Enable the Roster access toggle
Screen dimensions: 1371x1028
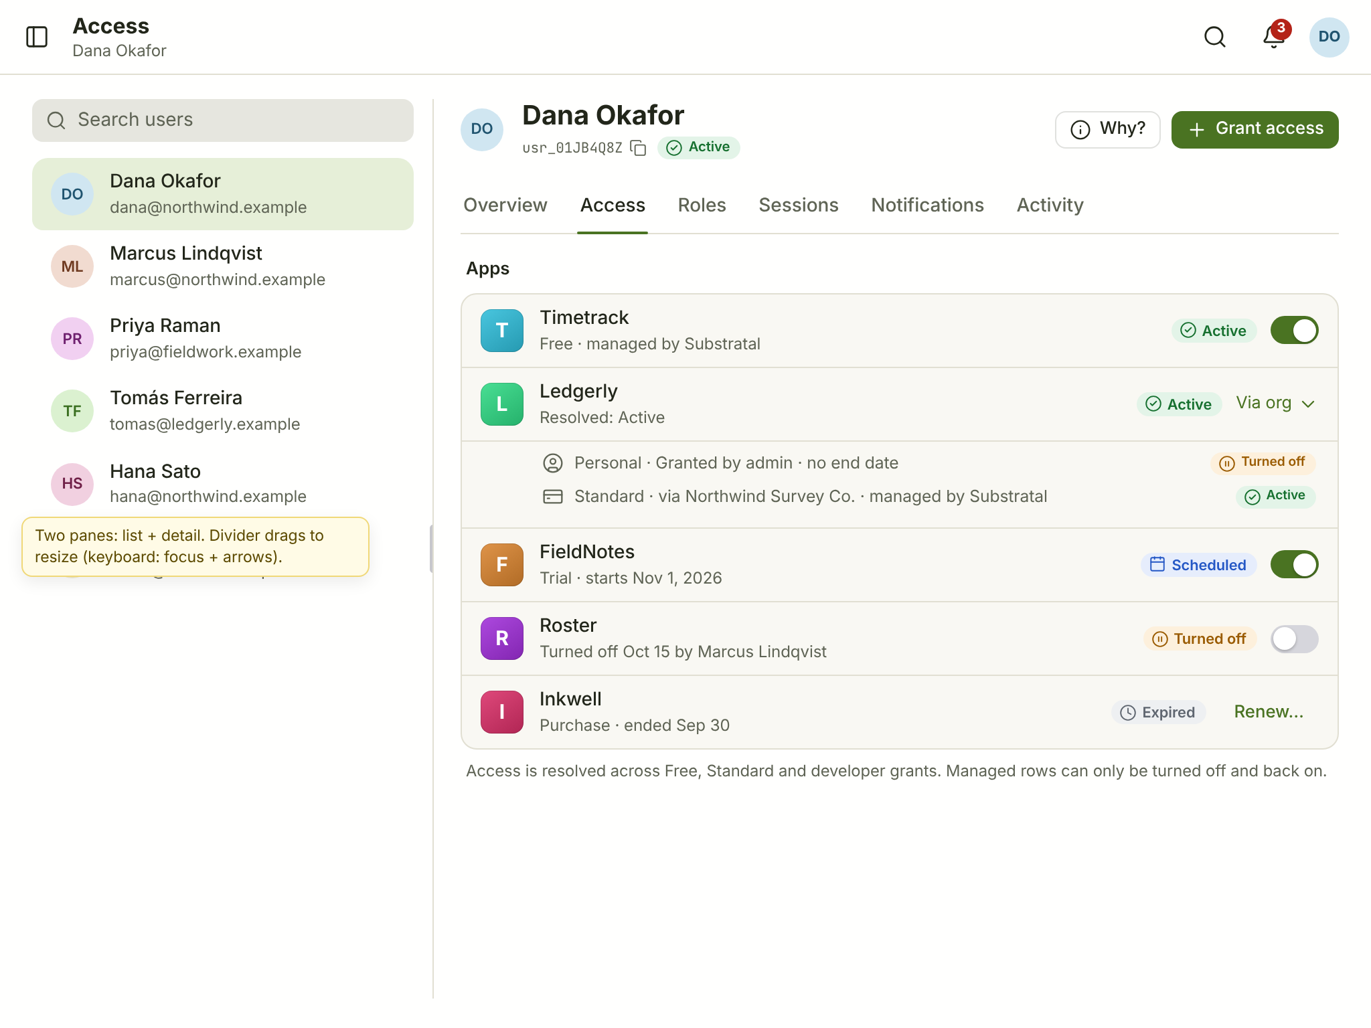pos(1295,638)
